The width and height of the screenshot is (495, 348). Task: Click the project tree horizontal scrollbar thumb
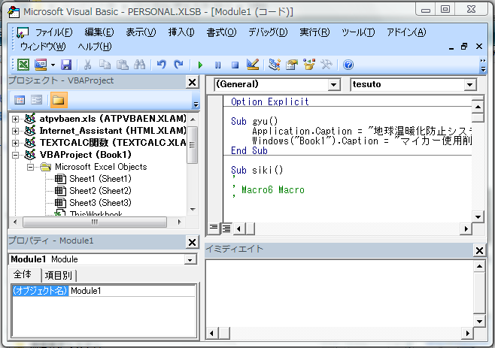pos(95,222)
